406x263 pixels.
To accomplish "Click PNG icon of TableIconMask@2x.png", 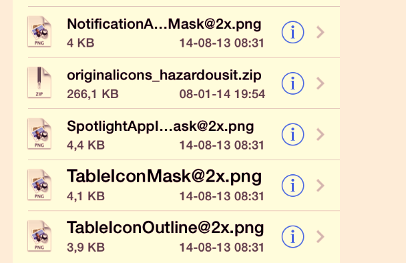I will point(39,185).
